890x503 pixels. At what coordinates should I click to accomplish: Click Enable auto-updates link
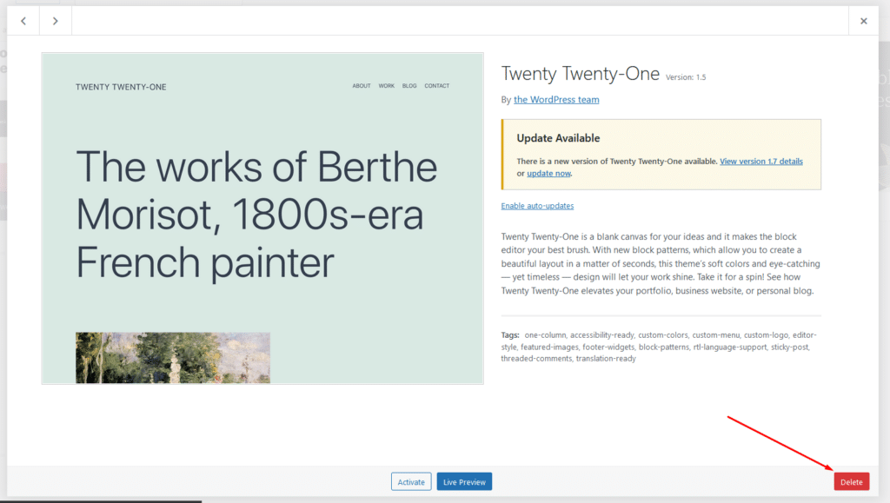click(x=537, y=206)
